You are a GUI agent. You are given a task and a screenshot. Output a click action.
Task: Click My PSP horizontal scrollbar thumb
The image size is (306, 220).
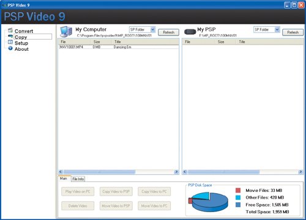(x=223, y=172)
